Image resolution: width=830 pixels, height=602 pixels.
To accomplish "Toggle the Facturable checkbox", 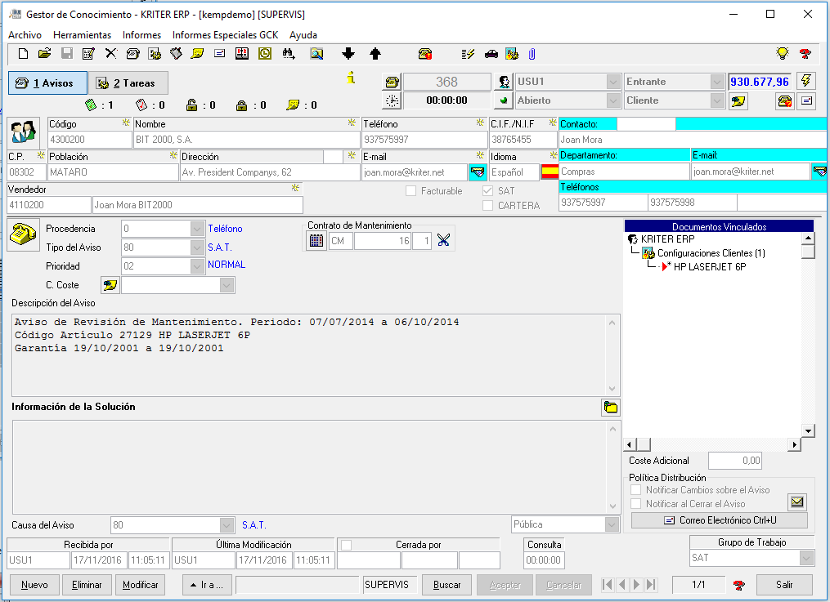I will point(411,191).
